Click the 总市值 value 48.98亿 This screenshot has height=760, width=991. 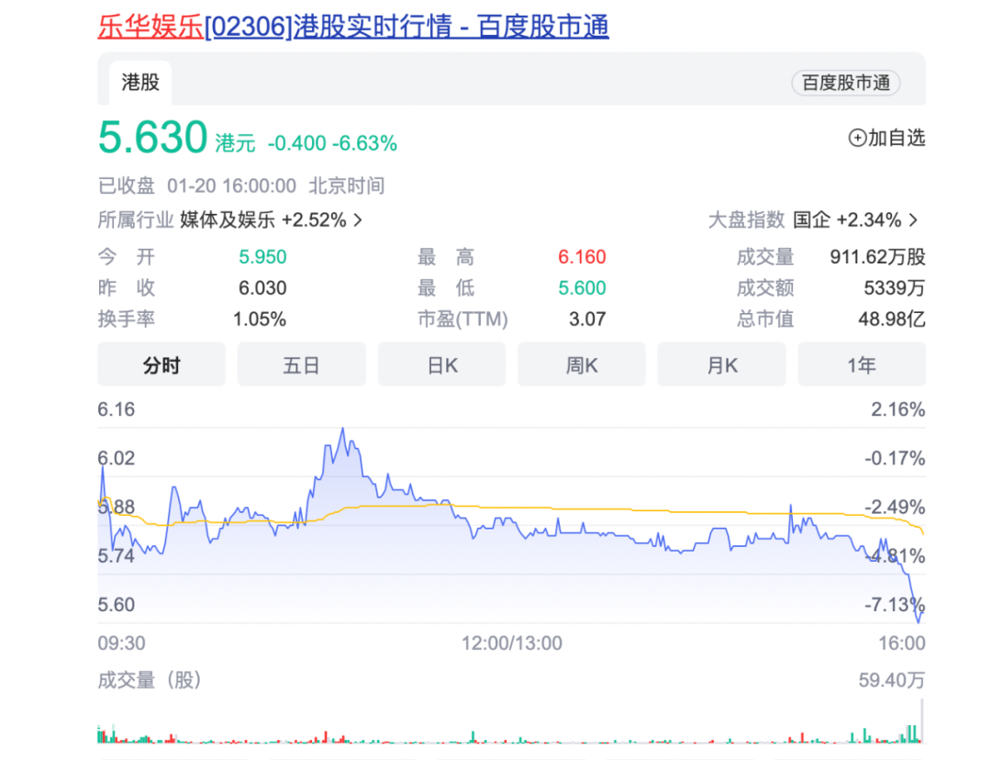pyautogui.click(x=892, y=319)
